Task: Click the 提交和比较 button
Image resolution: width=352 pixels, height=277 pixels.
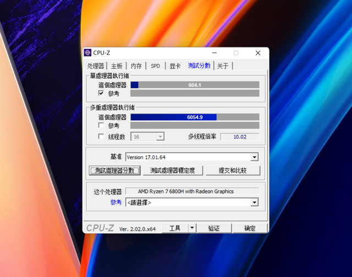Action: [x=232, y=170]
